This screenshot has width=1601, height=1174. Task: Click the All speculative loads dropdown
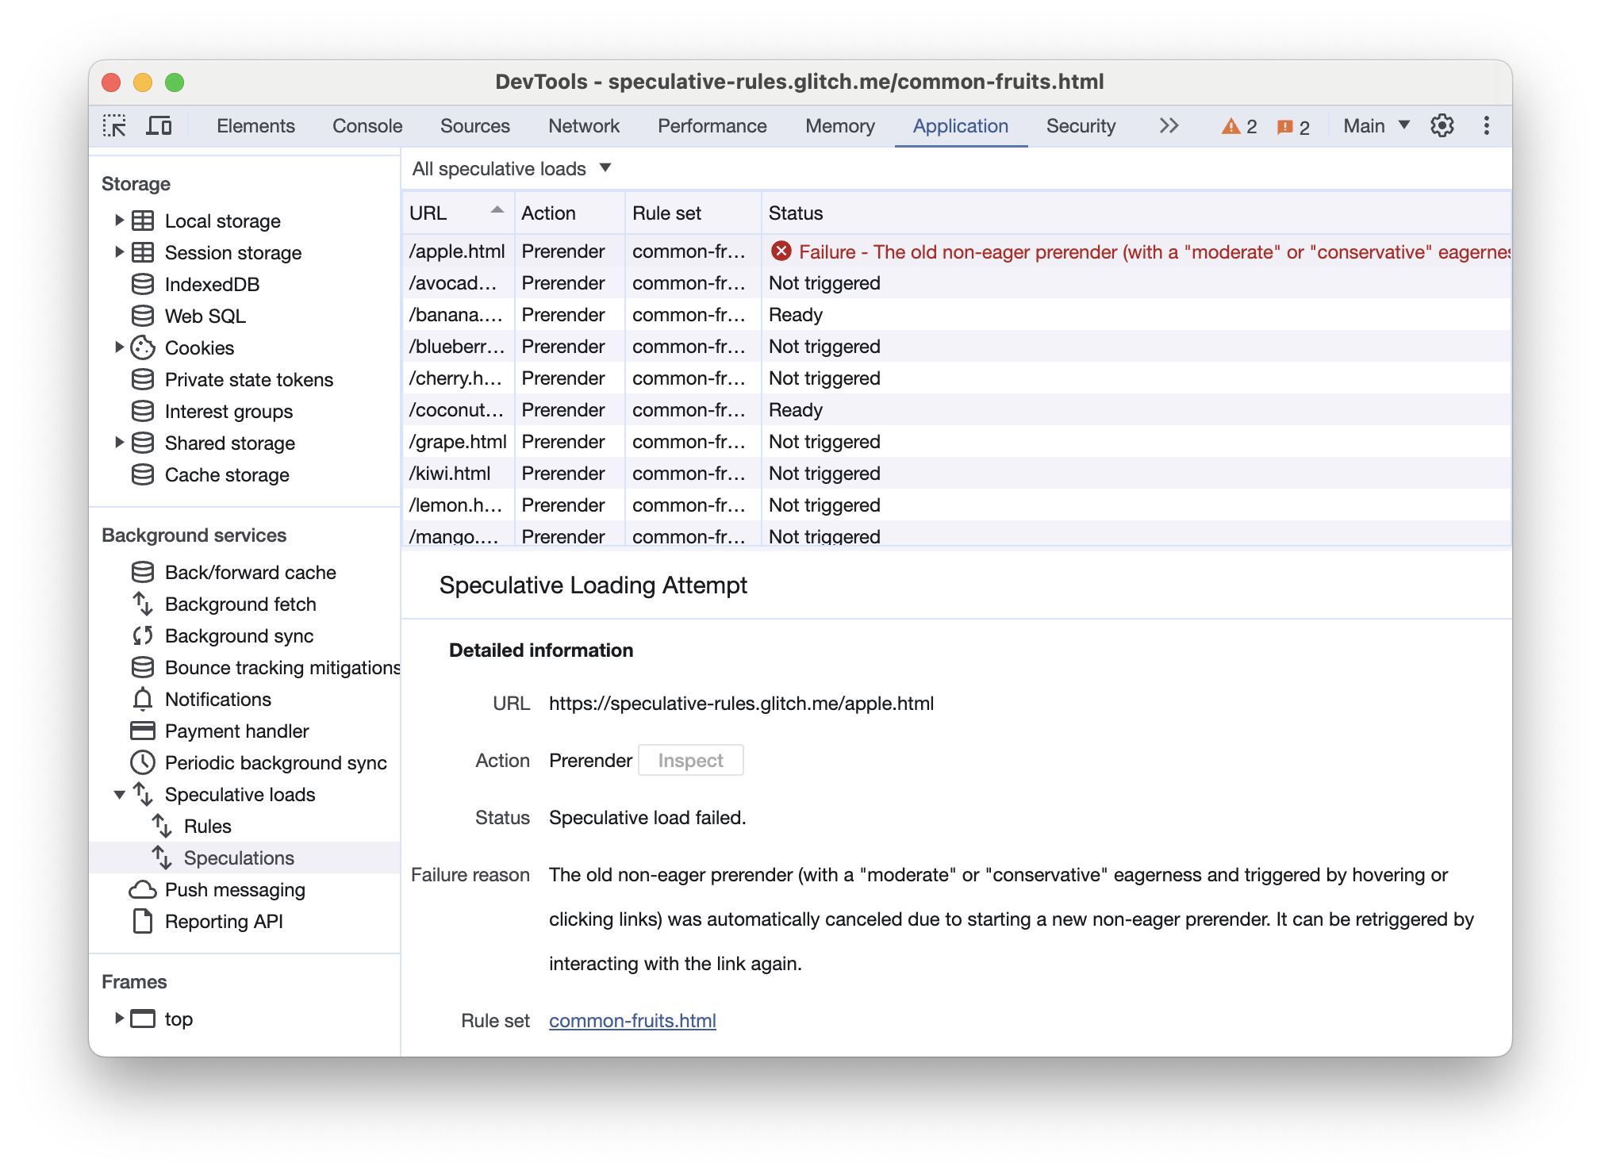pos(511,169)
